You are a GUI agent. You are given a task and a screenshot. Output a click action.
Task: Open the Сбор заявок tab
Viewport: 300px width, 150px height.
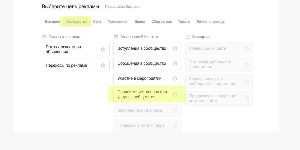(161, 21)
